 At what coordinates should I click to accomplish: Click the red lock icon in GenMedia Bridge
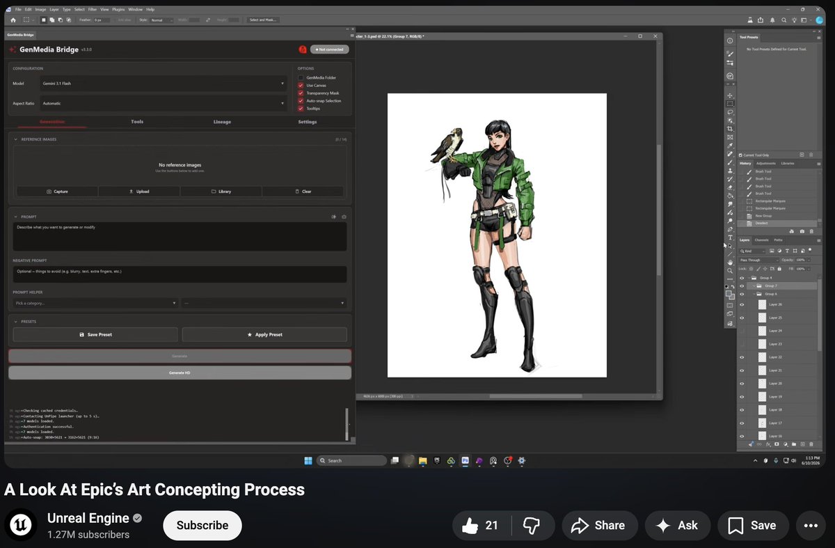coord(303,49)
